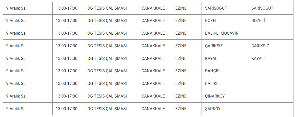Click the time range in the ÇARIKSIZ row
The image size is (296, 117).
[x=67, y=46]
